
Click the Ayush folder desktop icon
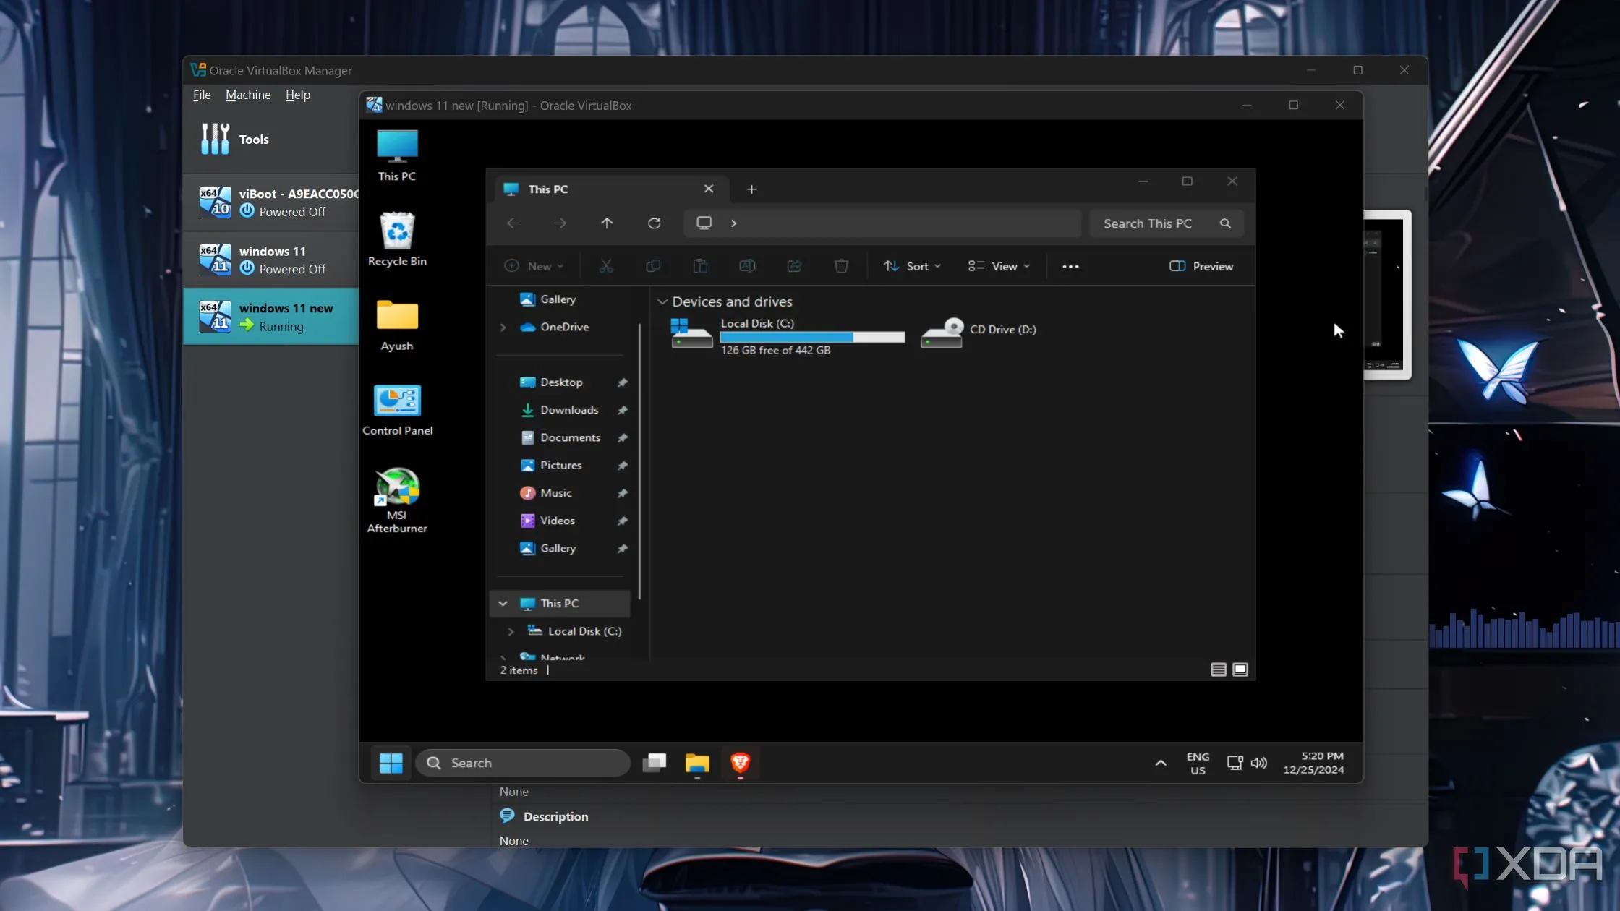(397, 325)
